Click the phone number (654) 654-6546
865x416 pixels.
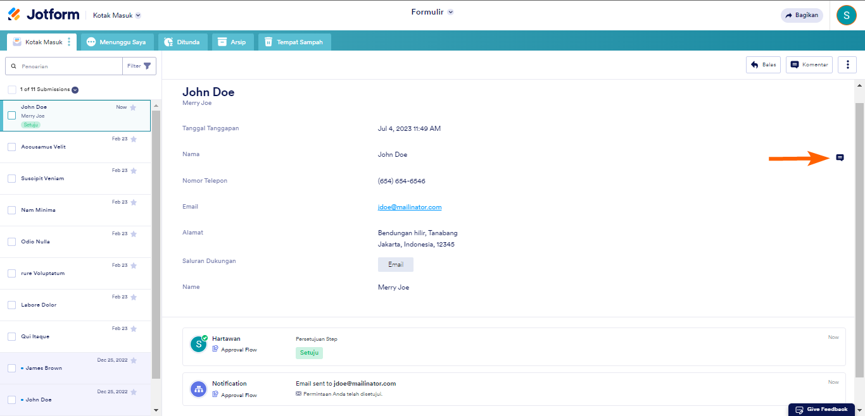[x=401, y=181]
